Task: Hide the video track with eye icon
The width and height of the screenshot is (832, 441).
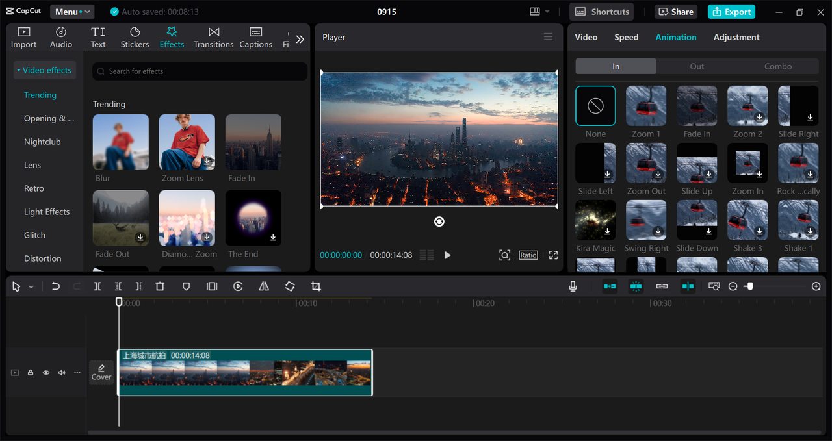Action: click(46, 373)
